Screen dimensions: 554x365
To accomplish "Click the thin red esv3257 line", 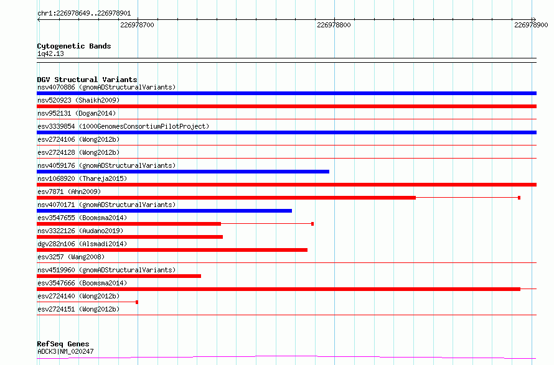I will tap(286, 262).
